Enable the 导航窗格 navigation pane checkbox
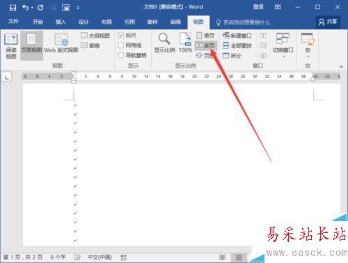Viewport: 348px width, 263px height. (120, 55)
